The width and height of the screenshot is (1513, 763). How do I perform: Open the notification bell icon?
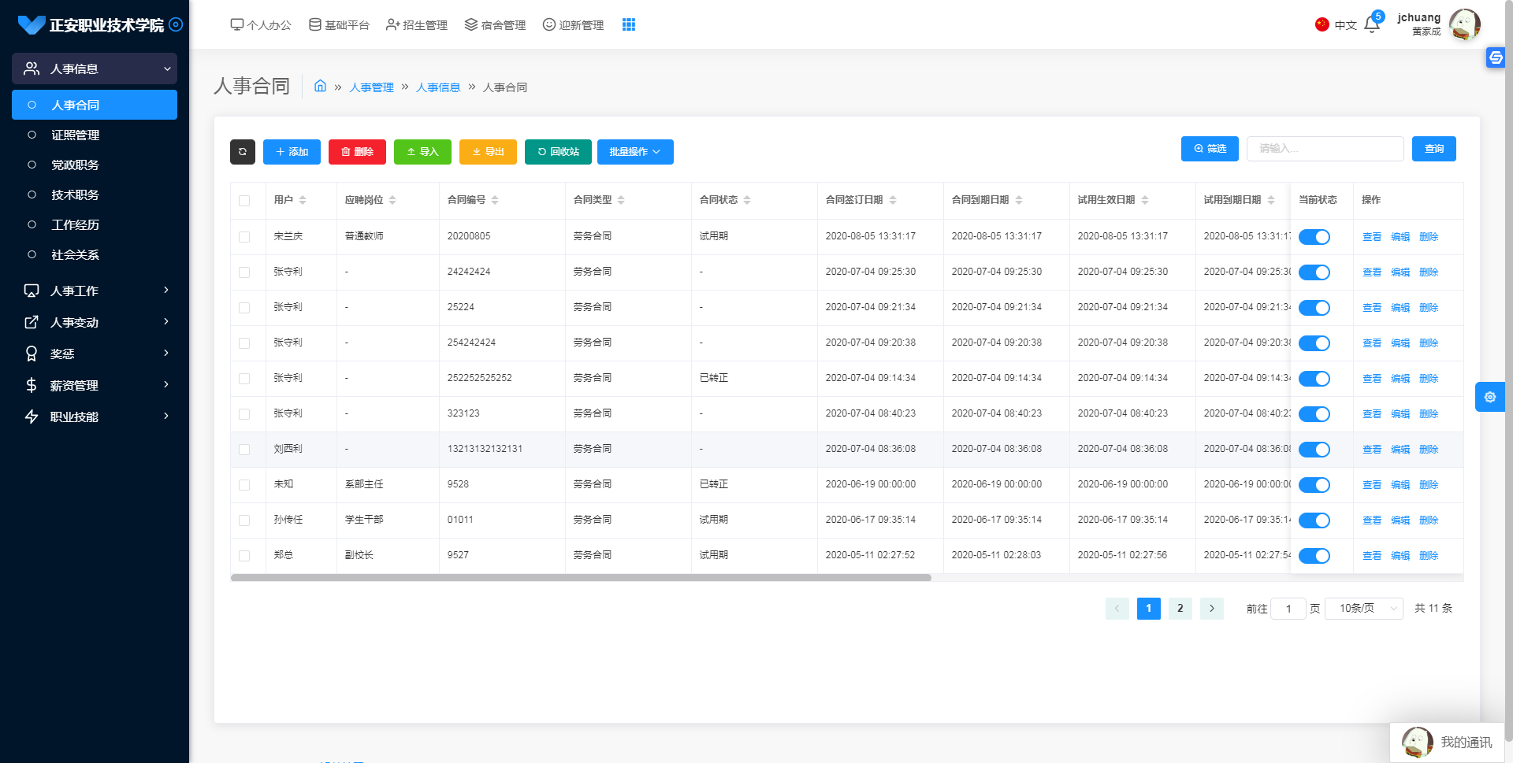tap(1371, 25)
